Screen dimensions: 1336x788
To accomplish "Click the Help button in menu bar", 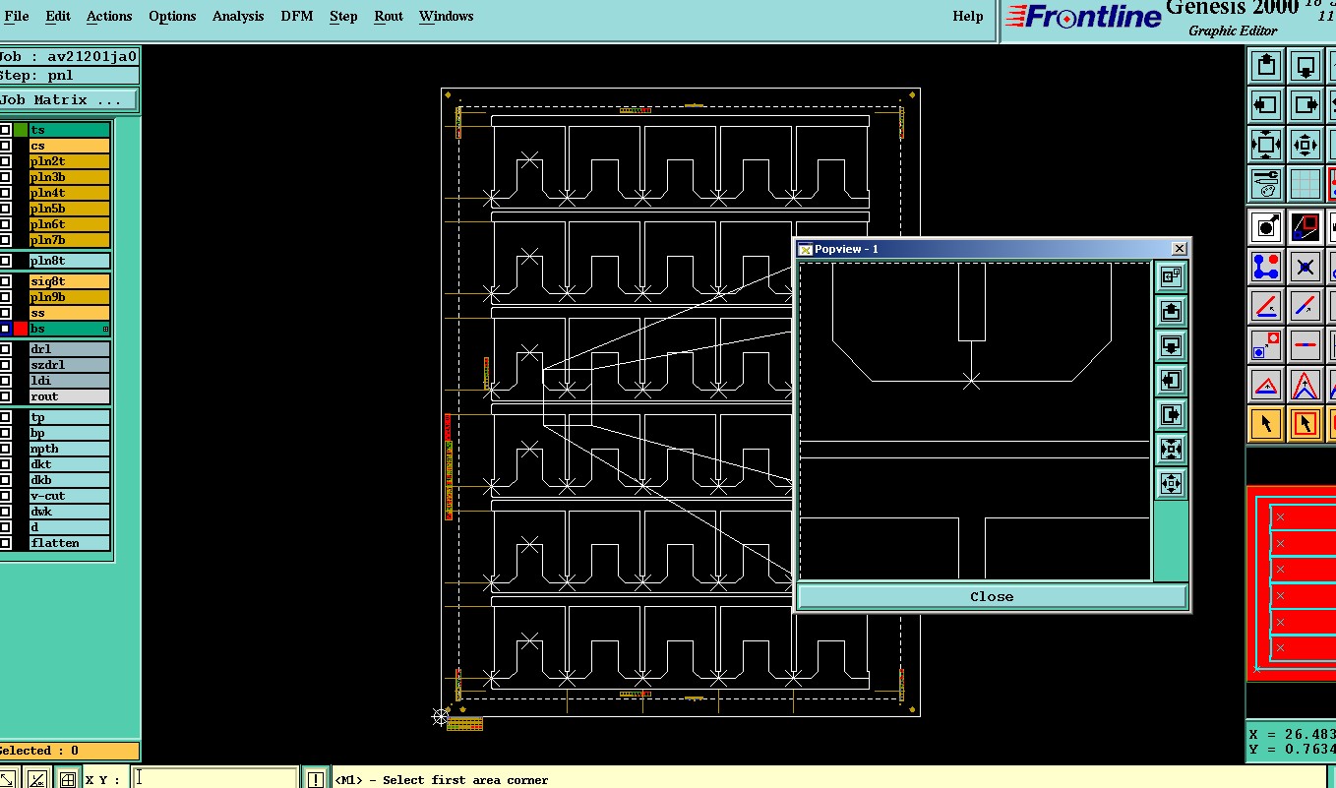I will click(967, 16).
